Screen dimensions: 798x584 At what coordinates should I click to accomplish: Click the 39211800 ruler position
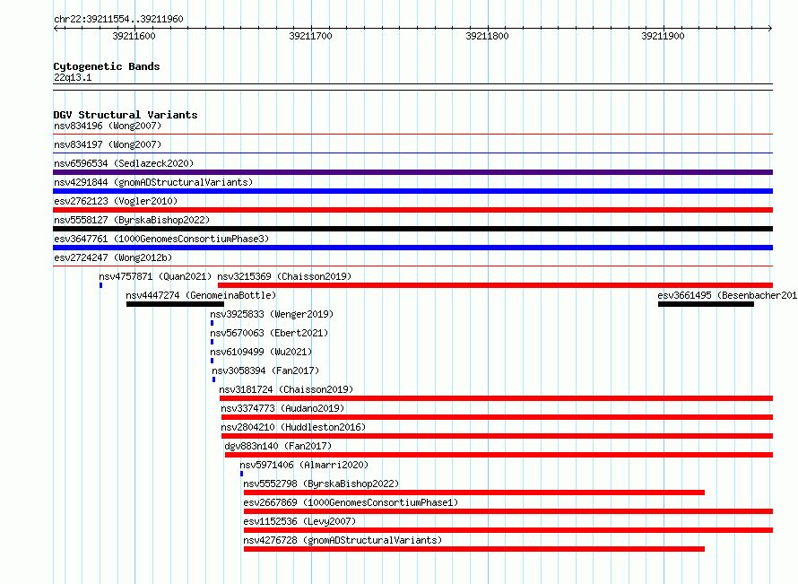coord(487,36)
